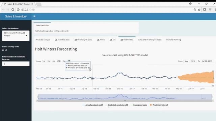Image resolution: width=216 pixels, height=121 pixels.
Task: Set chart zoom to 1y
Action: pyautogui.click(x=64, y=61)
